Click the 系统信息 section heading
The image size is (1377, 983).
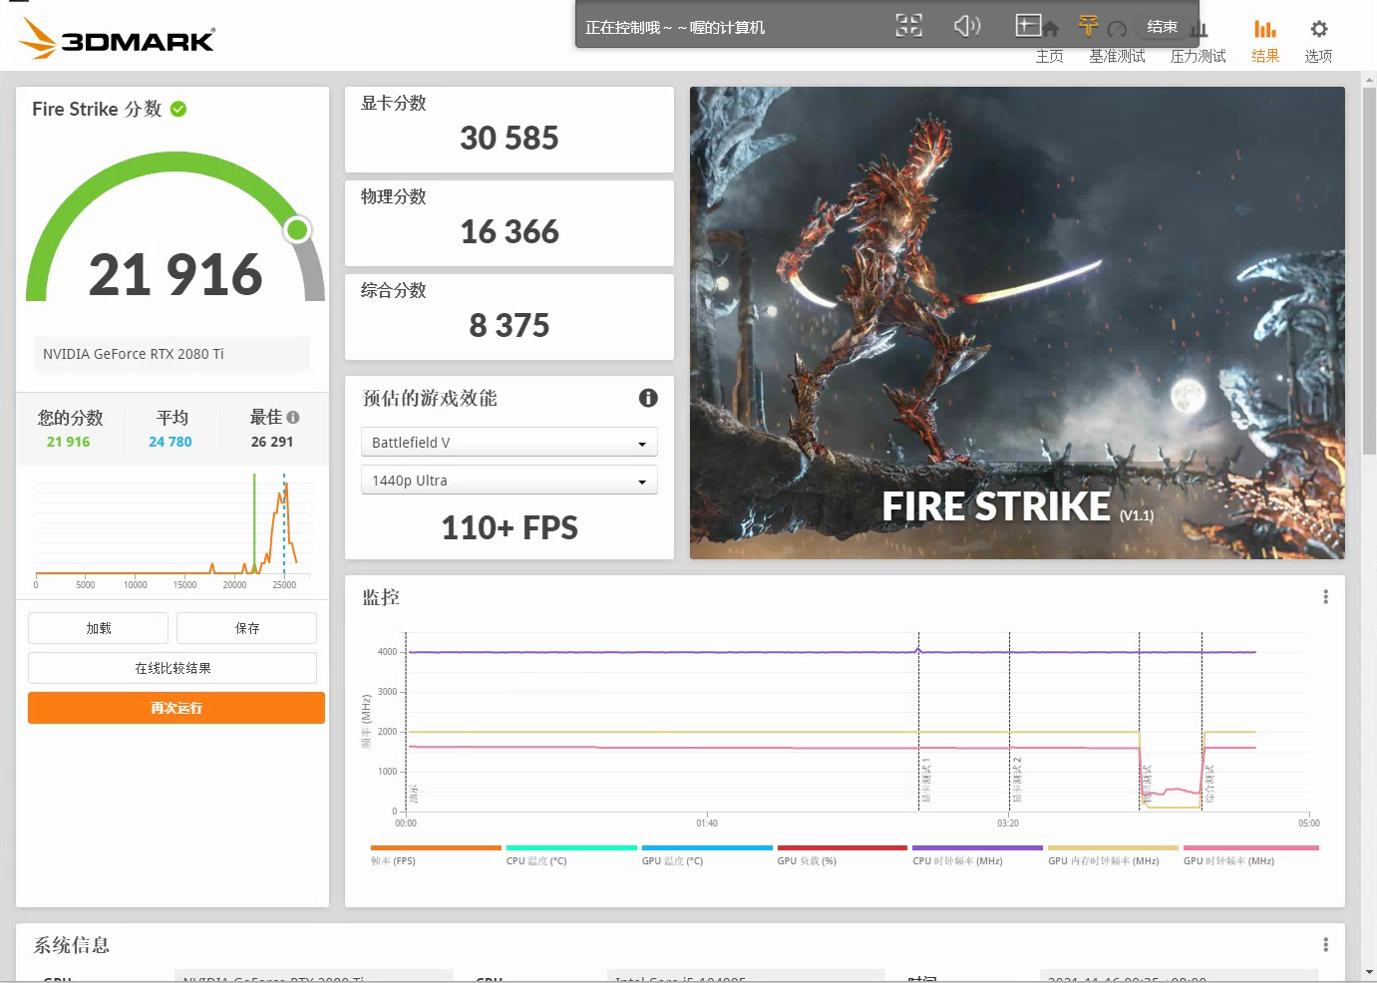72,945
